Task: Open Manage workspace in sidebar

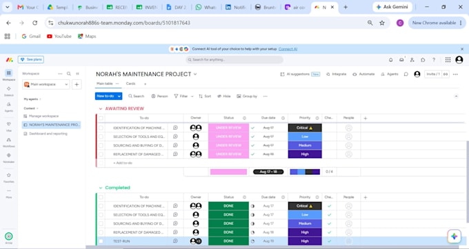Action: tap(43, 116)
